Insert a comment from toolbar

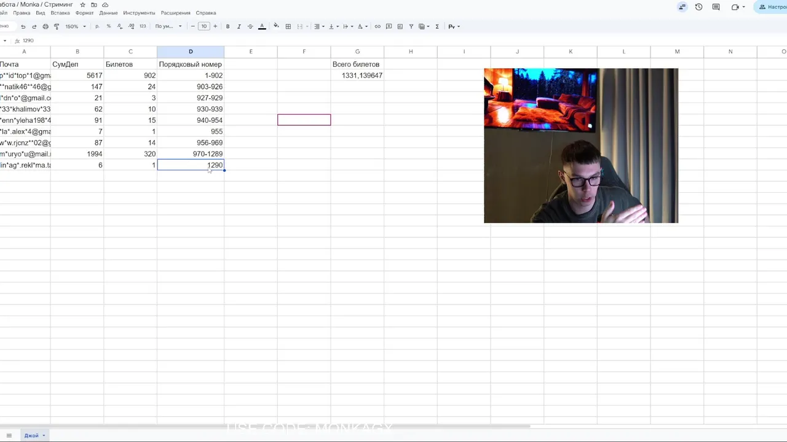click(x=389, y=26)
